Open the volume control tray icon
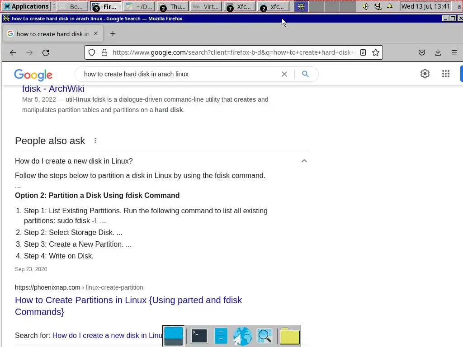Viewport: 463px width, 347px height. point(365,6)
